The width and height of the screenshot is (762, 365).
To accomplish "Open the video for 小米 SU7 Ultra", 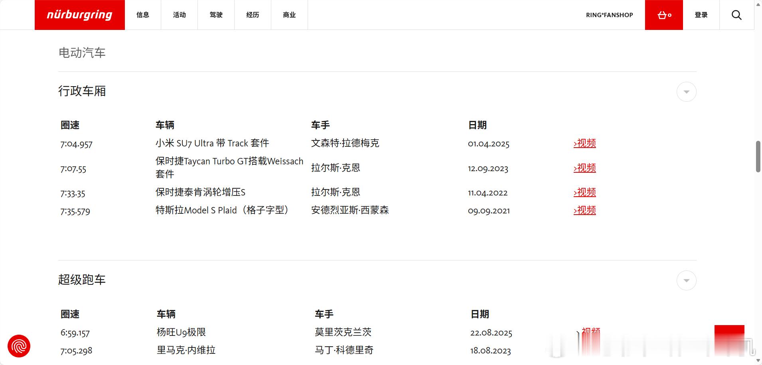I will point(584,143).
